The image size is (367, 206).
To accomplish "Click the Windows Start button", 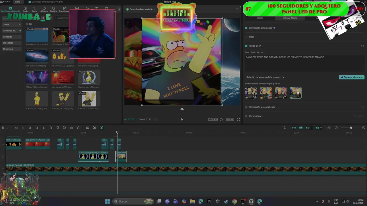I will (x=108, y=201).
